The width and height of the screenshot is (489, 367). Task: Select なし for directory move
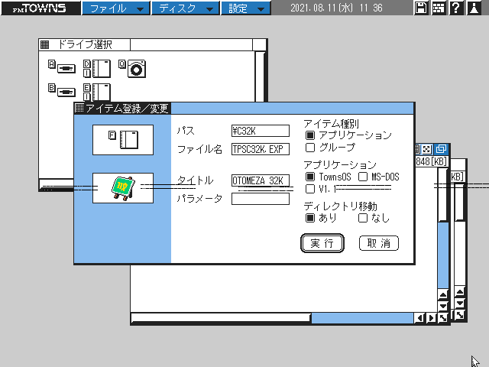pos(363,218)
